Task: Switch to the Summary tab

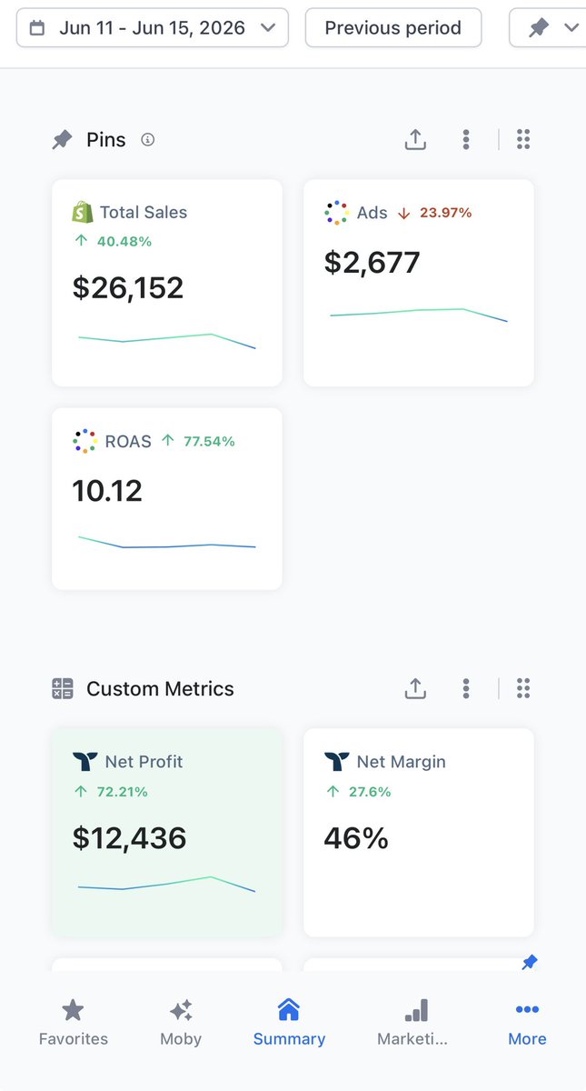Action: pyautogui.click(x=289, y=1023)
